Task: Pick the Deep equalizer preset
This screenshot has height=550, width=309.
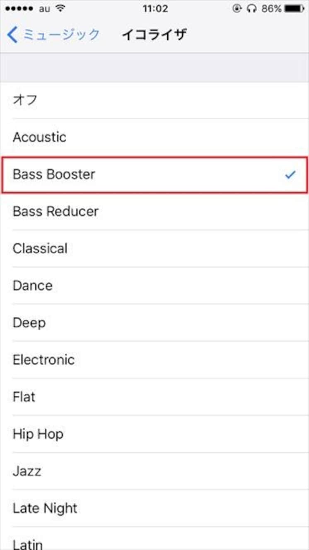Action: [x=154, y=323]
